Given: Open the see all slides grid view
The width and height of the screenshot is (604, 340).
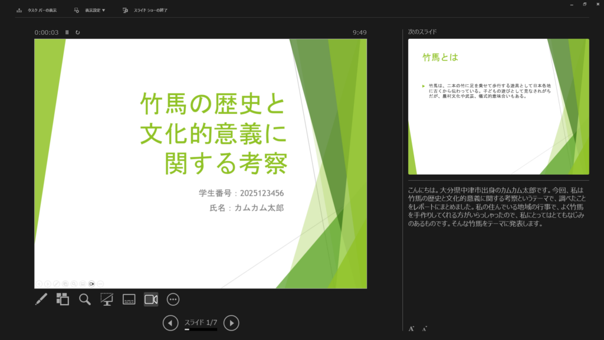Looking at the screenshot, I should pyautogui.click(x=63, y=299).
